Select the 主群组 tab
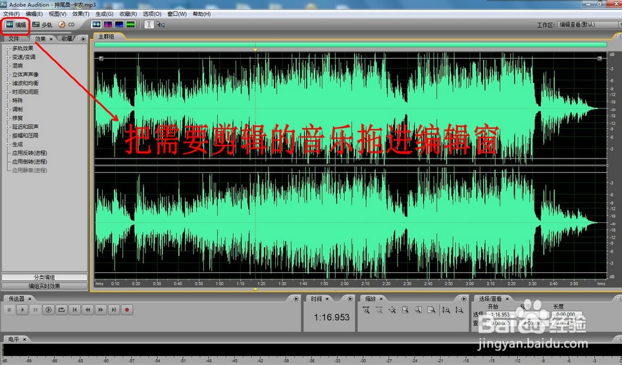The image size is (622, 365). [x=106, y=36]
